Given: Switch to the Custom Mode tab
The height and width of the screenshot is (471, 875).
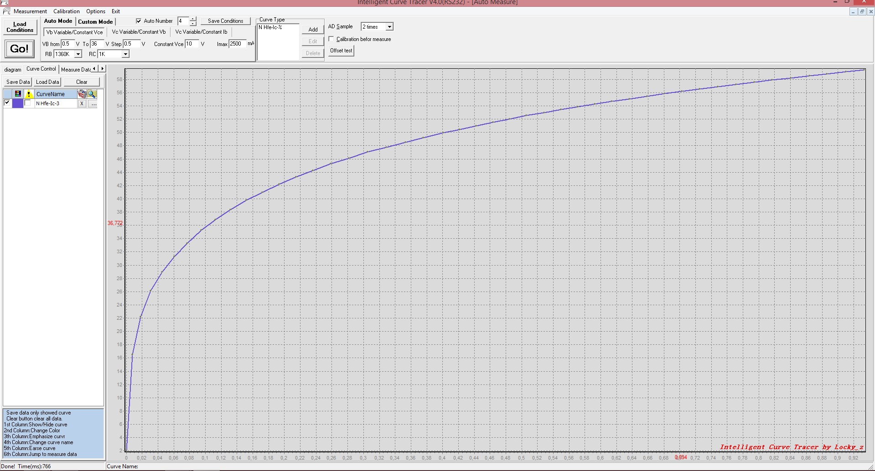Looking at the screenshot, I should (x=95, y=21).
